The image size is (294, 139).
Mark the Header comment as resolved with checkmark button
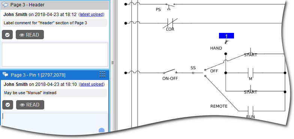point(7,35)
